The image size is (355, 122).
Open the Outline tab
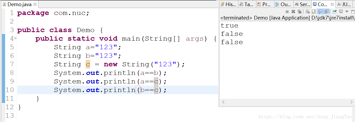283,4
